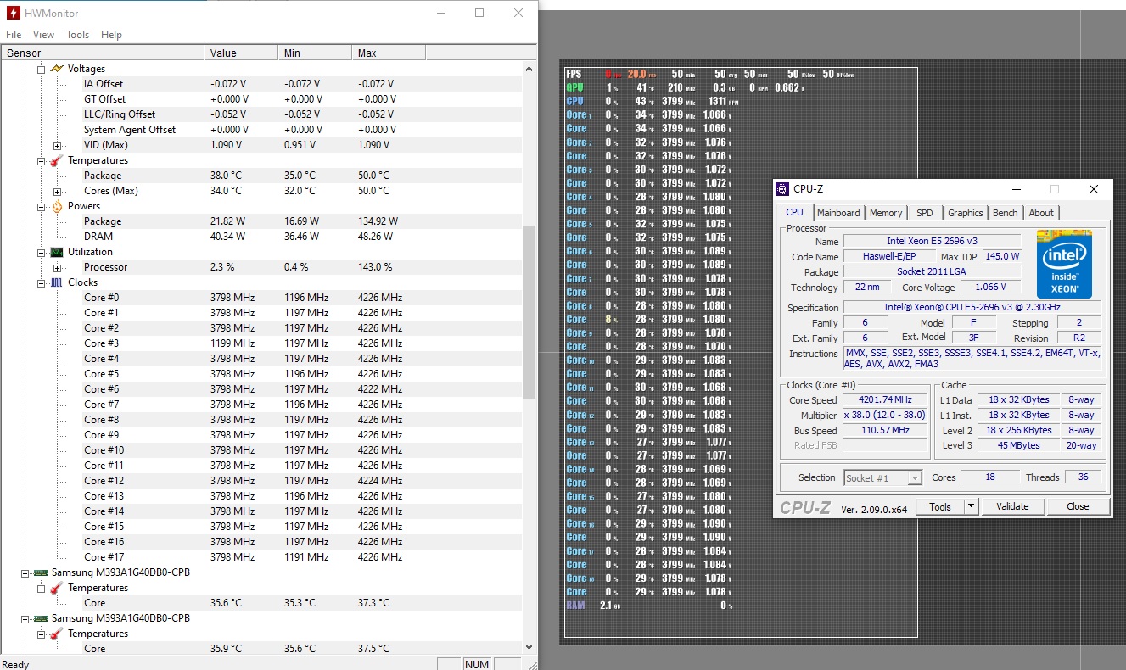Expand the Processor utilization node
1126x670 pixels.
pyautogui.click(x=57, y=267)
